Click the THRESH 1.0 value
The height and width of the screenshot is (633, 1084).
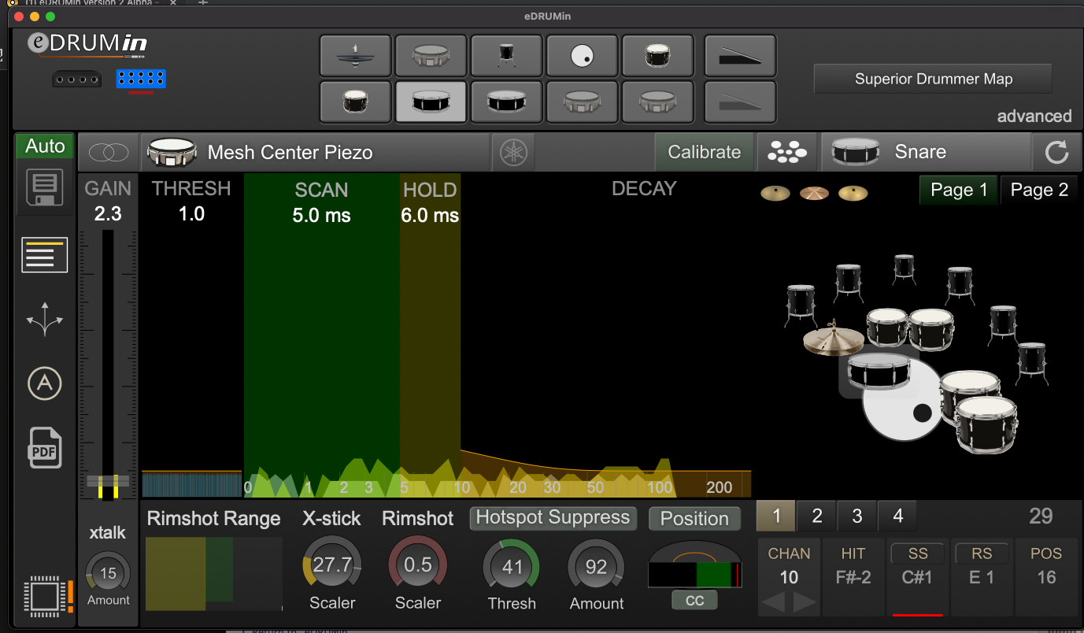191,214
